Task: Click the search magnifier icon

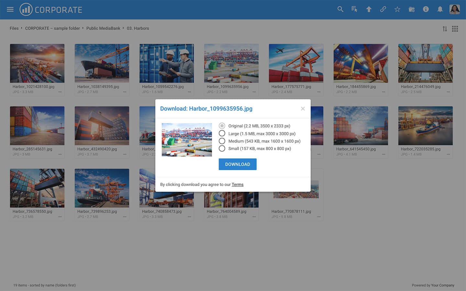Action: point(340,9)
